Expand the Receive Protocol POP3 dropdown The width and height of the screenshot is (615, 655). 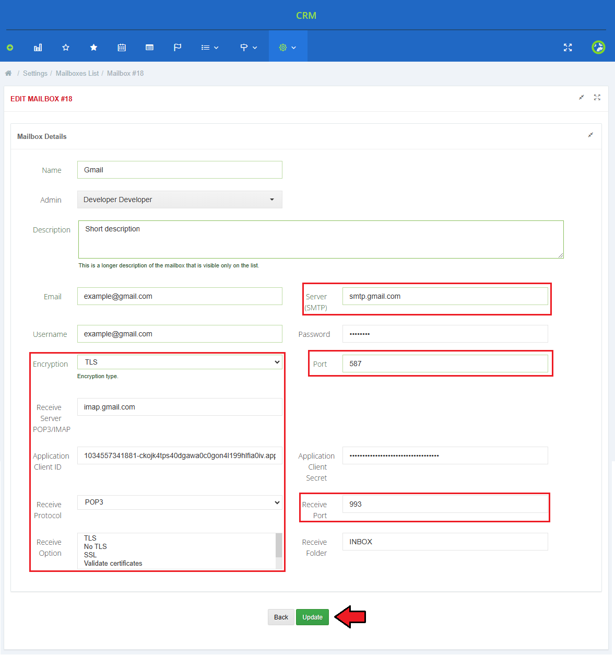click(180, 502)
